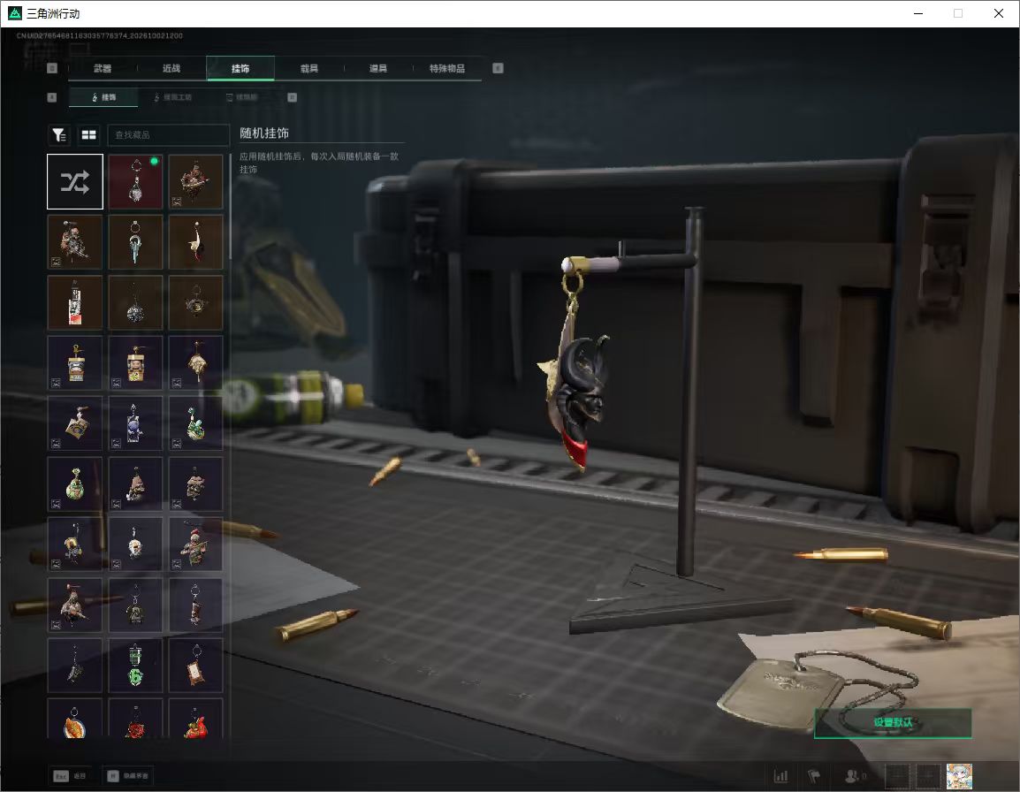Select the green number 6 charm
This screenshot has height=792, width=1020.
[135, 665]
